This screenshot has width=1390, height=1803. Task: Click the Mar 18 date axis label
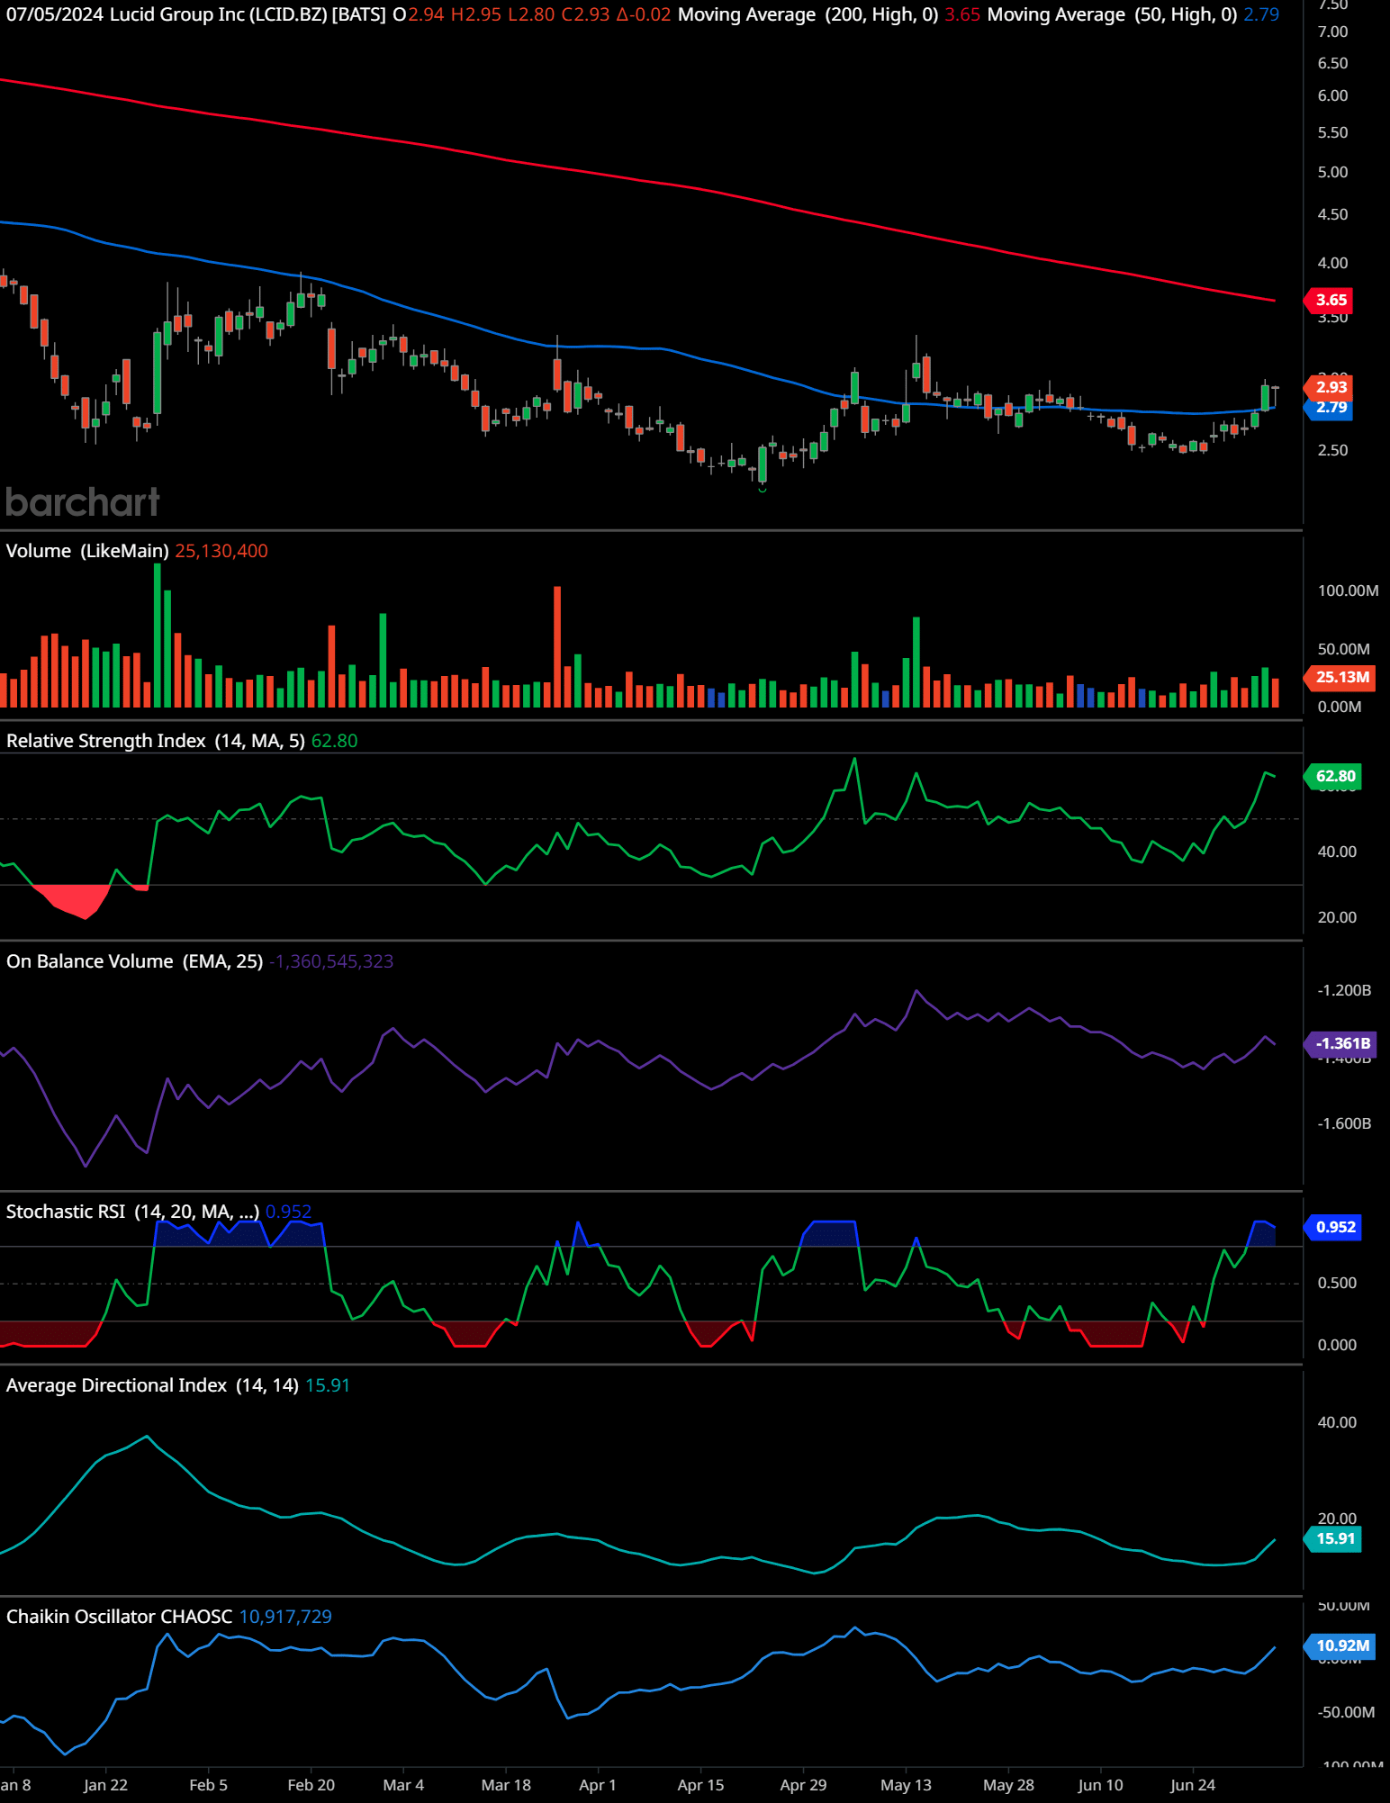point(506,1785)
